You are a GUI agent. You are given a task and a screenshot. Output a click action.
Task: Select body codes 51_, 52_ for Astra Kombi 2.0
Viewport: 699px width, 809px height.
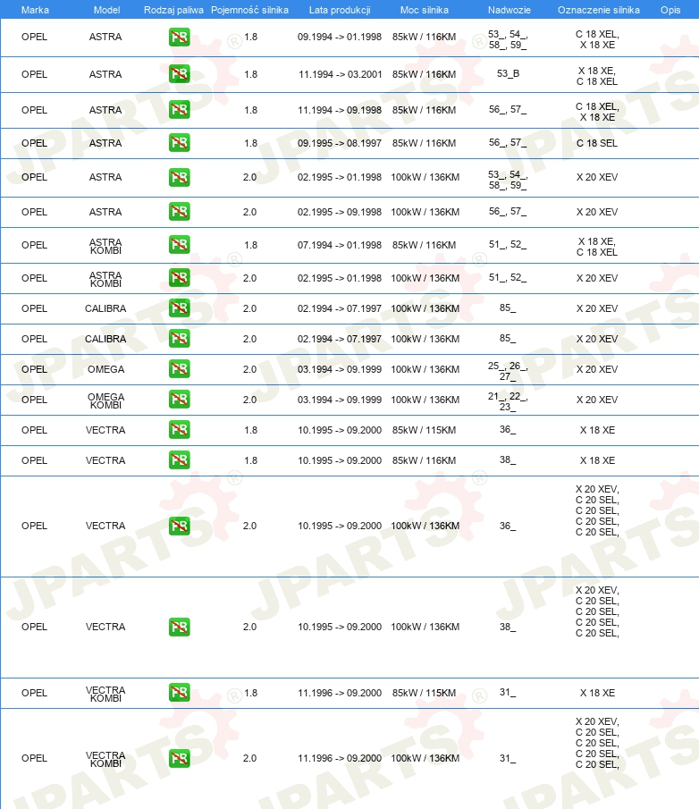pyautogui.click(x=508, y=278)
